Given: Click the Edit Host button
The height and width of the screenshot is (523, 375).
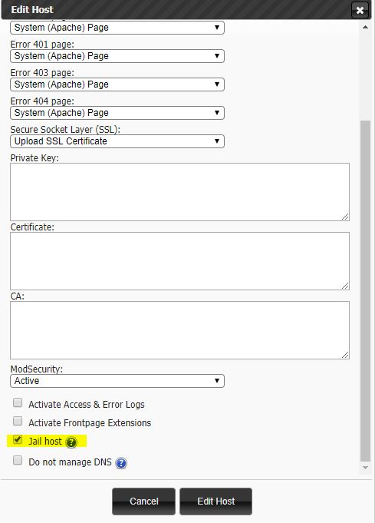Looking at the screenshot, I should [x=215, y=501].
